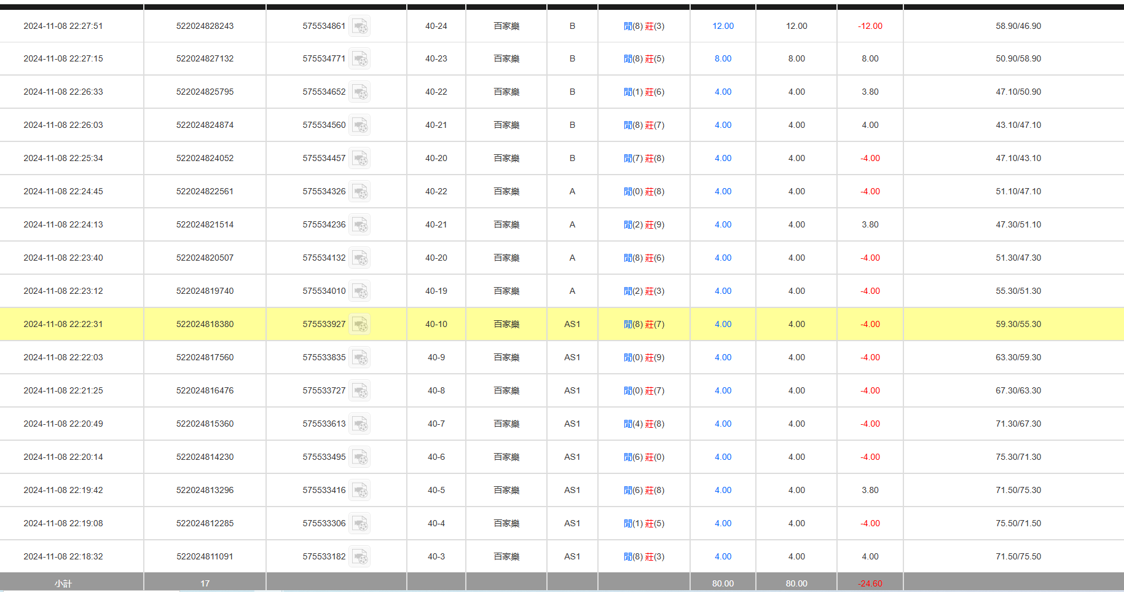
Task: View the replay icon beside 575534326
Action: click(360, 192)
